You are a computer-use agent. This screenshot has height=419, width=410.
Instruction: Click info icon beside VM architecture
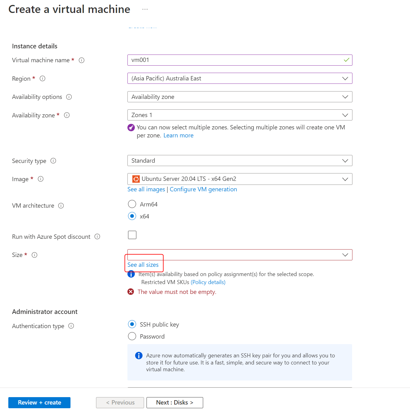(61, 206)
